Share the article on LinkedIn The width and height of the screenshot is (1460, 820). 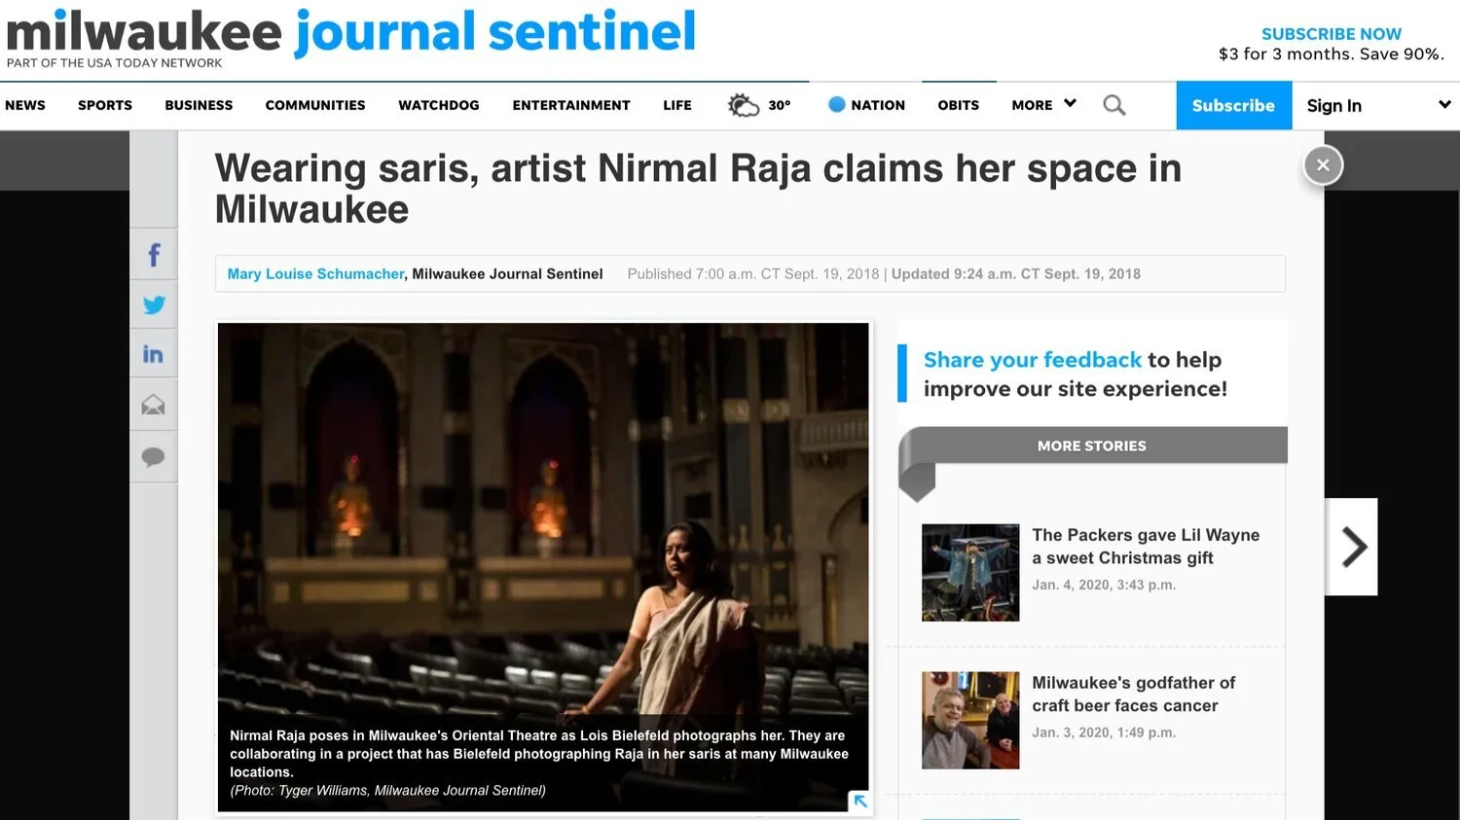[153, 354]
